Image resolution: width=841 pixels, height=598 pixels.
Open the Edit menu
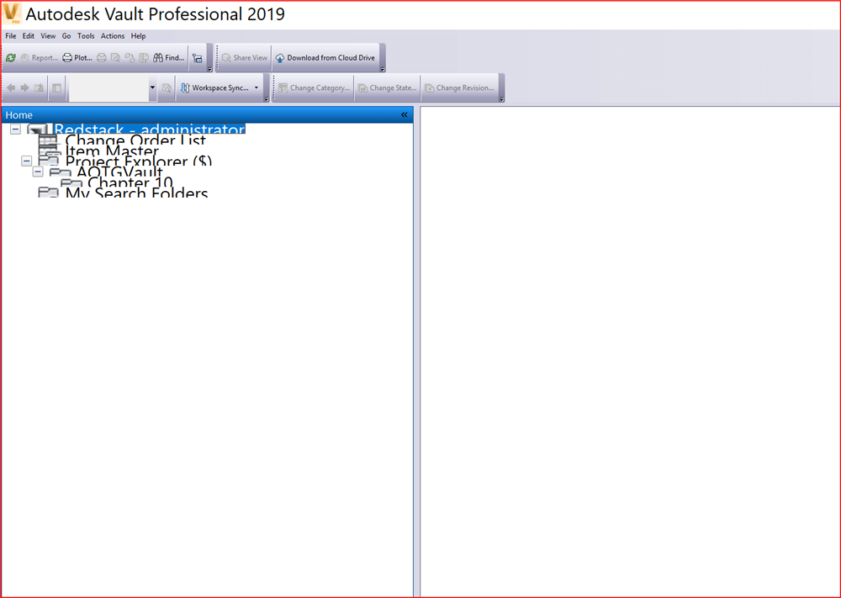[x=29, y=36]
